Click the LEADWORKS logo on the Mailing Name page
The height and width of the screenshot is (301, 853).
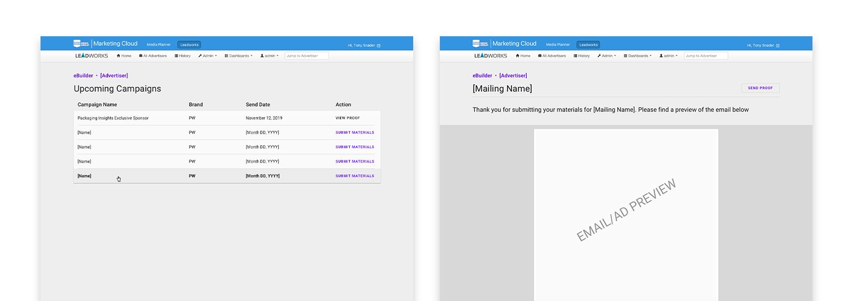pos(490,56)
